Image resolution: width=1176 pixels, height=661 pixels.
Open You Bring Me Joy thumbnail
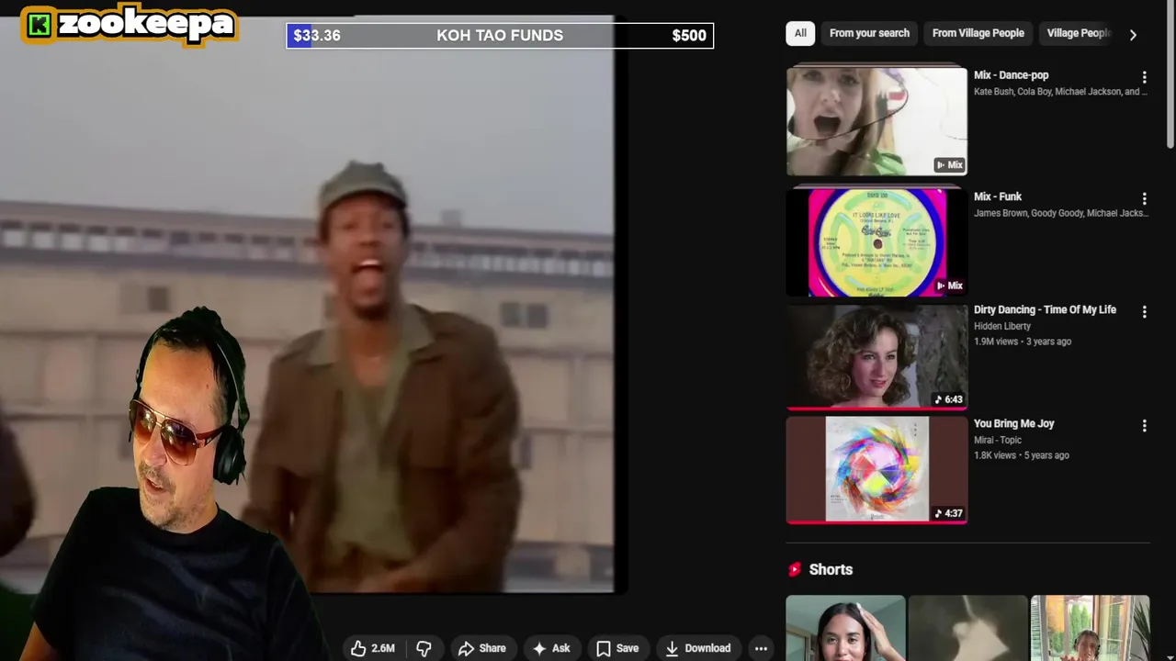(x=876, y=469)
